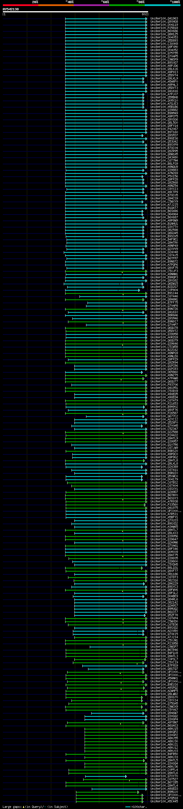
Task: Open the UniRef100_A8HJ55 entry
Action: [x=164, y=738]
